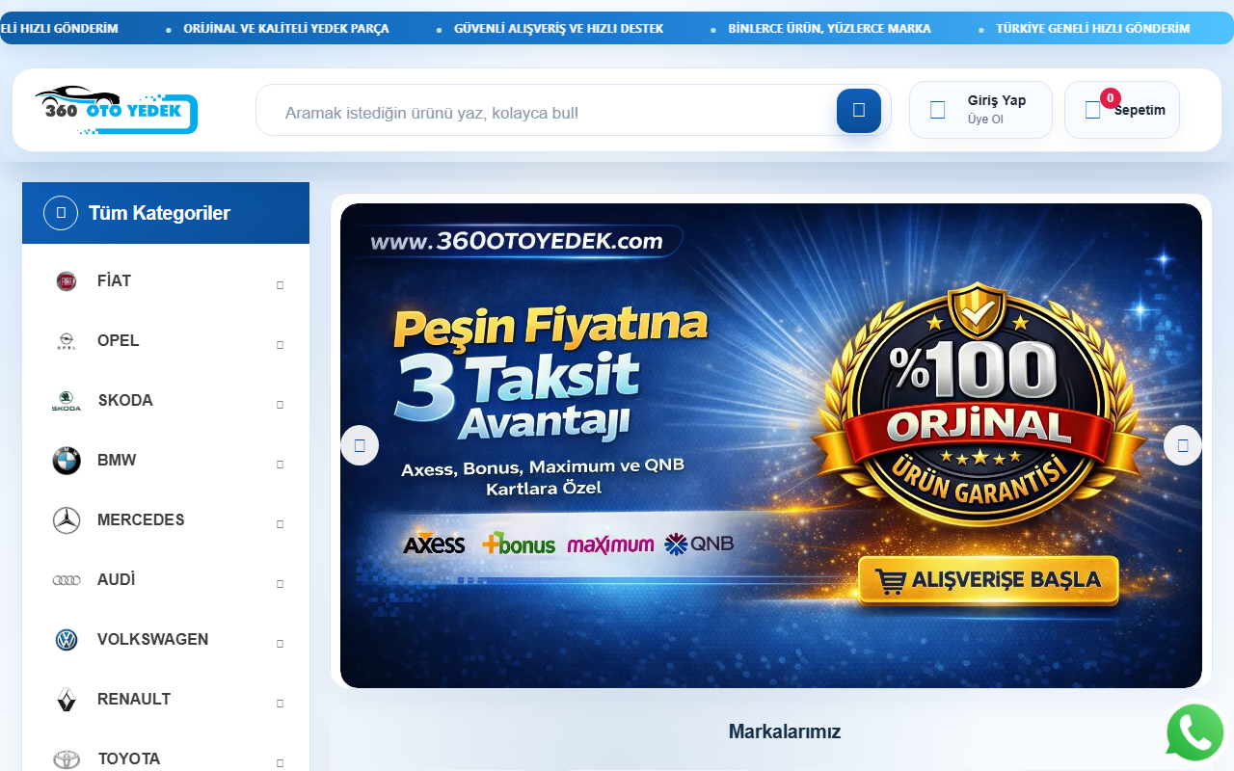The height and width of the screenshot is (771, 1234).
Task: Expand the OPEL category arrow
Action: click(x=280, y=345)
